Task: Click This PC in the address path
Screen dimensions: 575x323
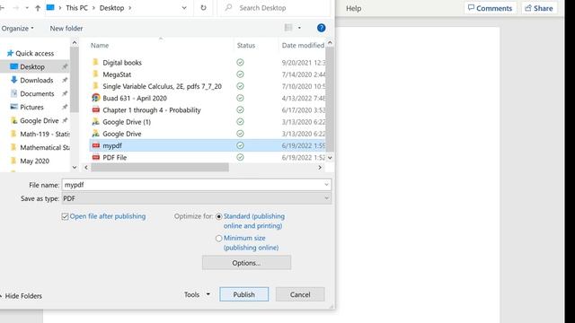Action: (76, 8)
